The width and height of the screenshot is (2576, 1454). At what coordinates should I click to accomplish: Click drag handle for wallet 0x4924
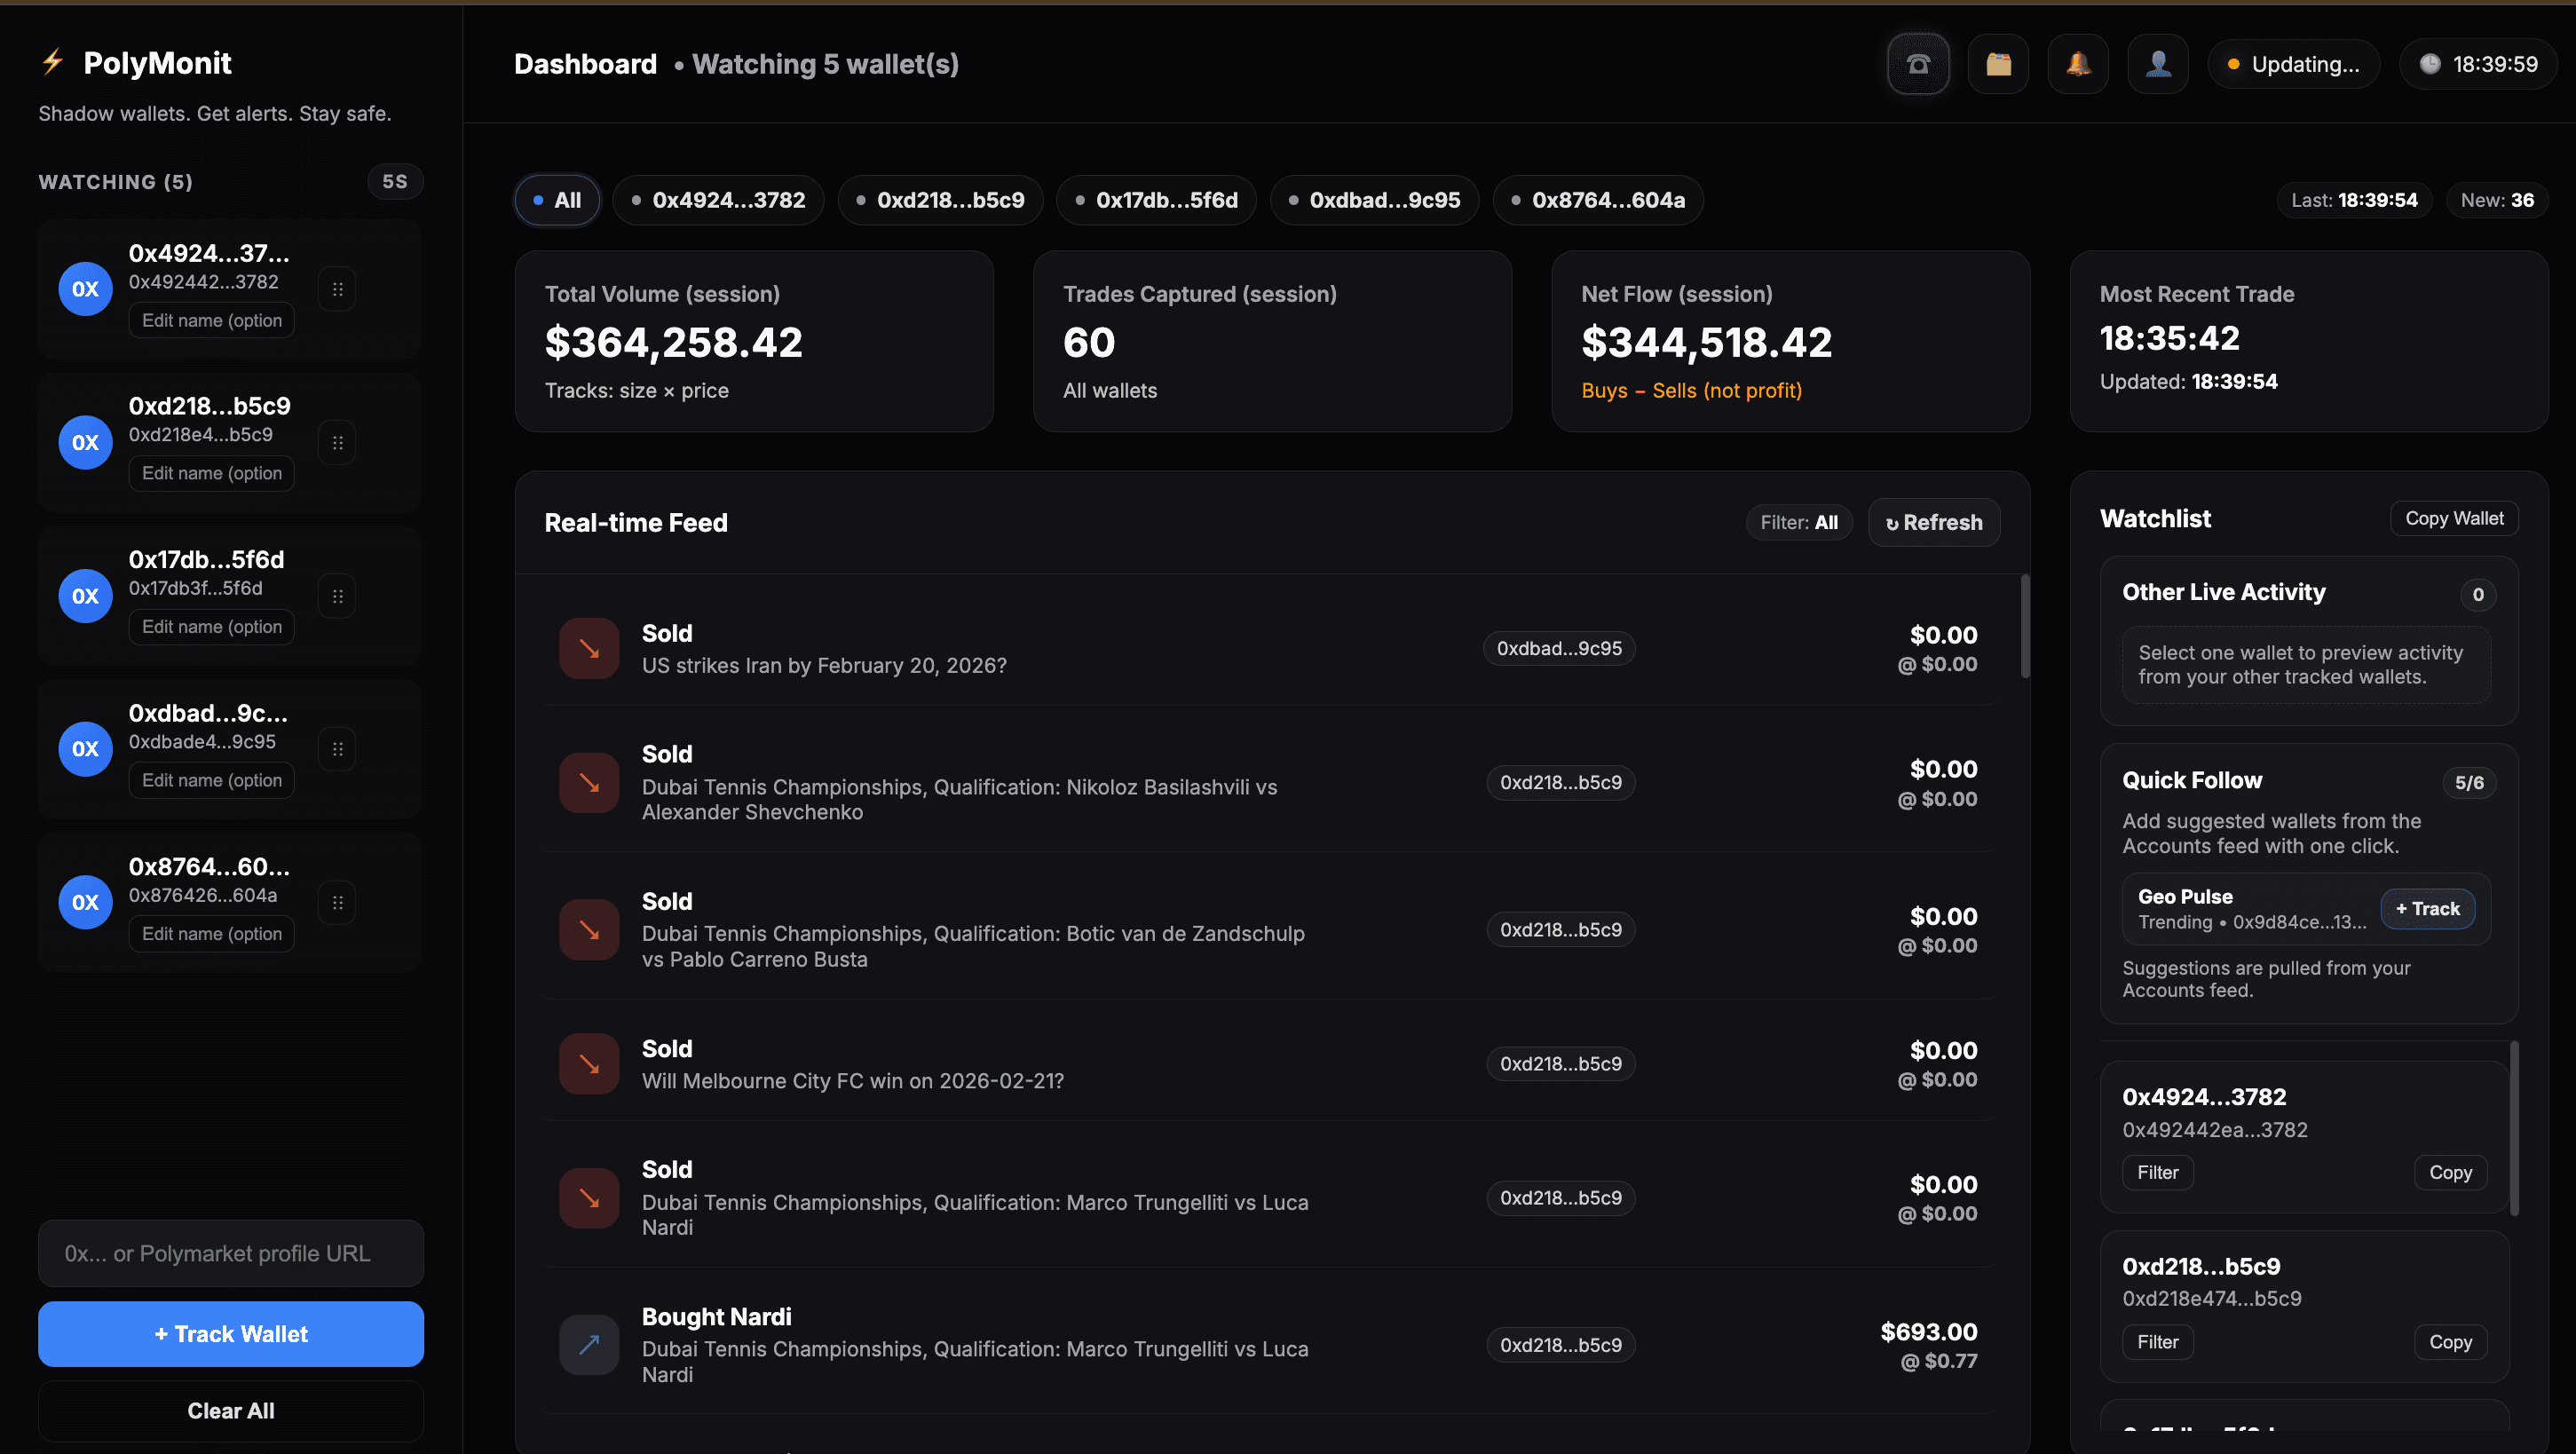[337, 289]
